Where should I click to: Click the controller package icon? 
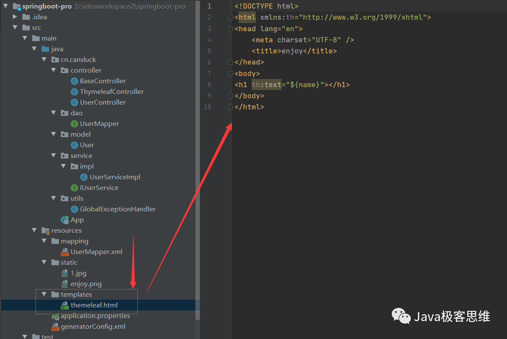pos(65,70)
